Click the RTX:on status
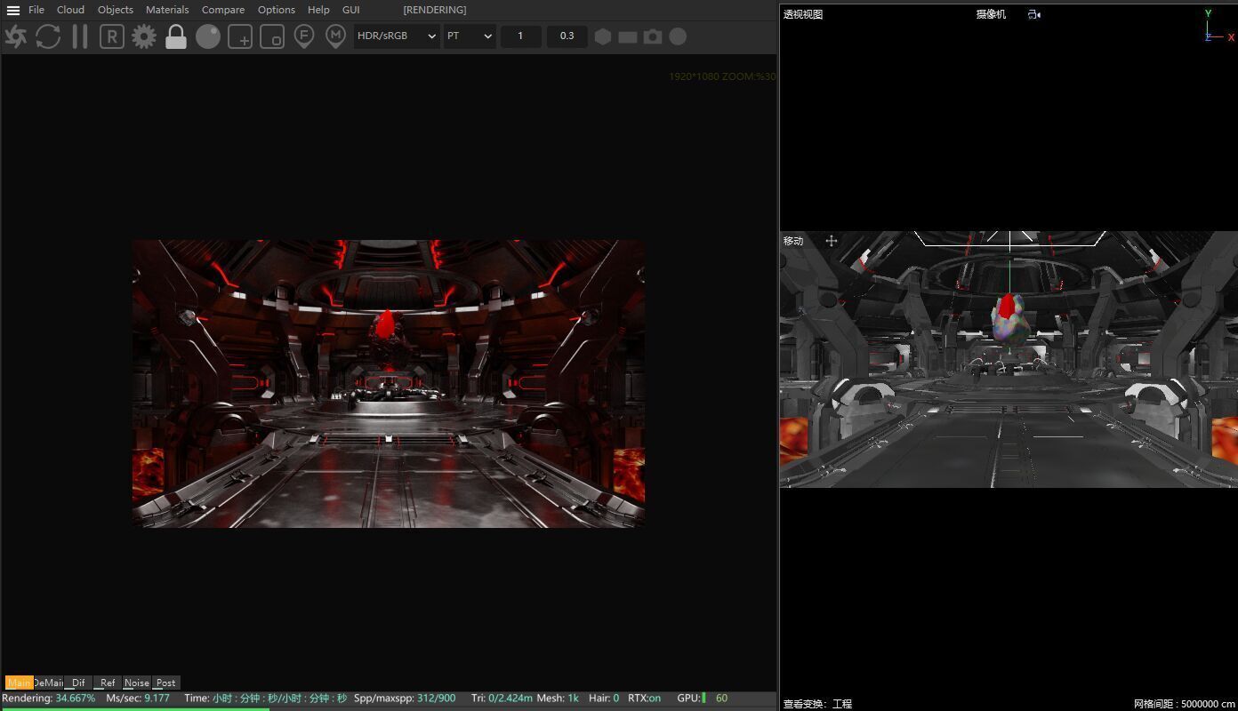1238x711 pixels. point(645,698)
